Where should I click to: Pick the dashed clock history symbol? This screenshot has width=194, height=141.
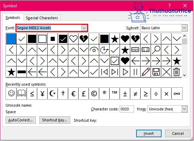tap(104, 50)
